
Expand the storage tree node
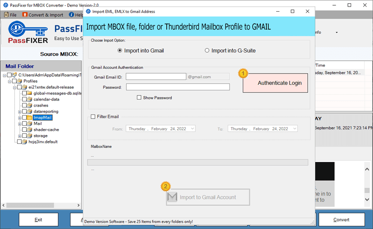(20, 136)
